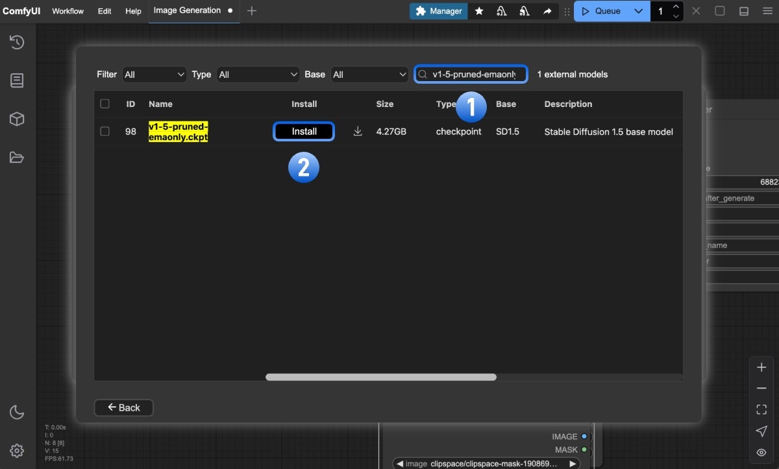Screen dimensions: 779x469
Task: Open the Node Library in the sidebar
Action: pyautogui.click(x=17, y=80)
